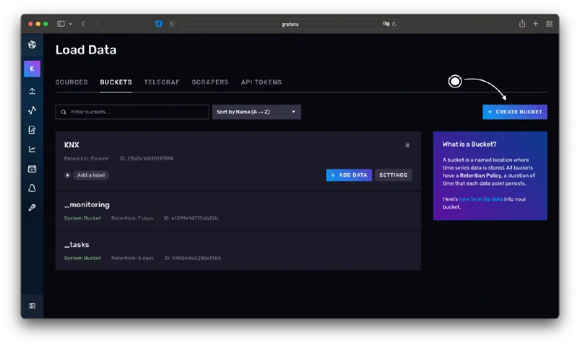Click the translate icon in address bar

pos(386,24)
